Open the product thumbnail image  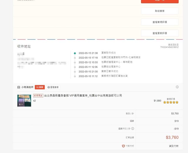point(24,100)
